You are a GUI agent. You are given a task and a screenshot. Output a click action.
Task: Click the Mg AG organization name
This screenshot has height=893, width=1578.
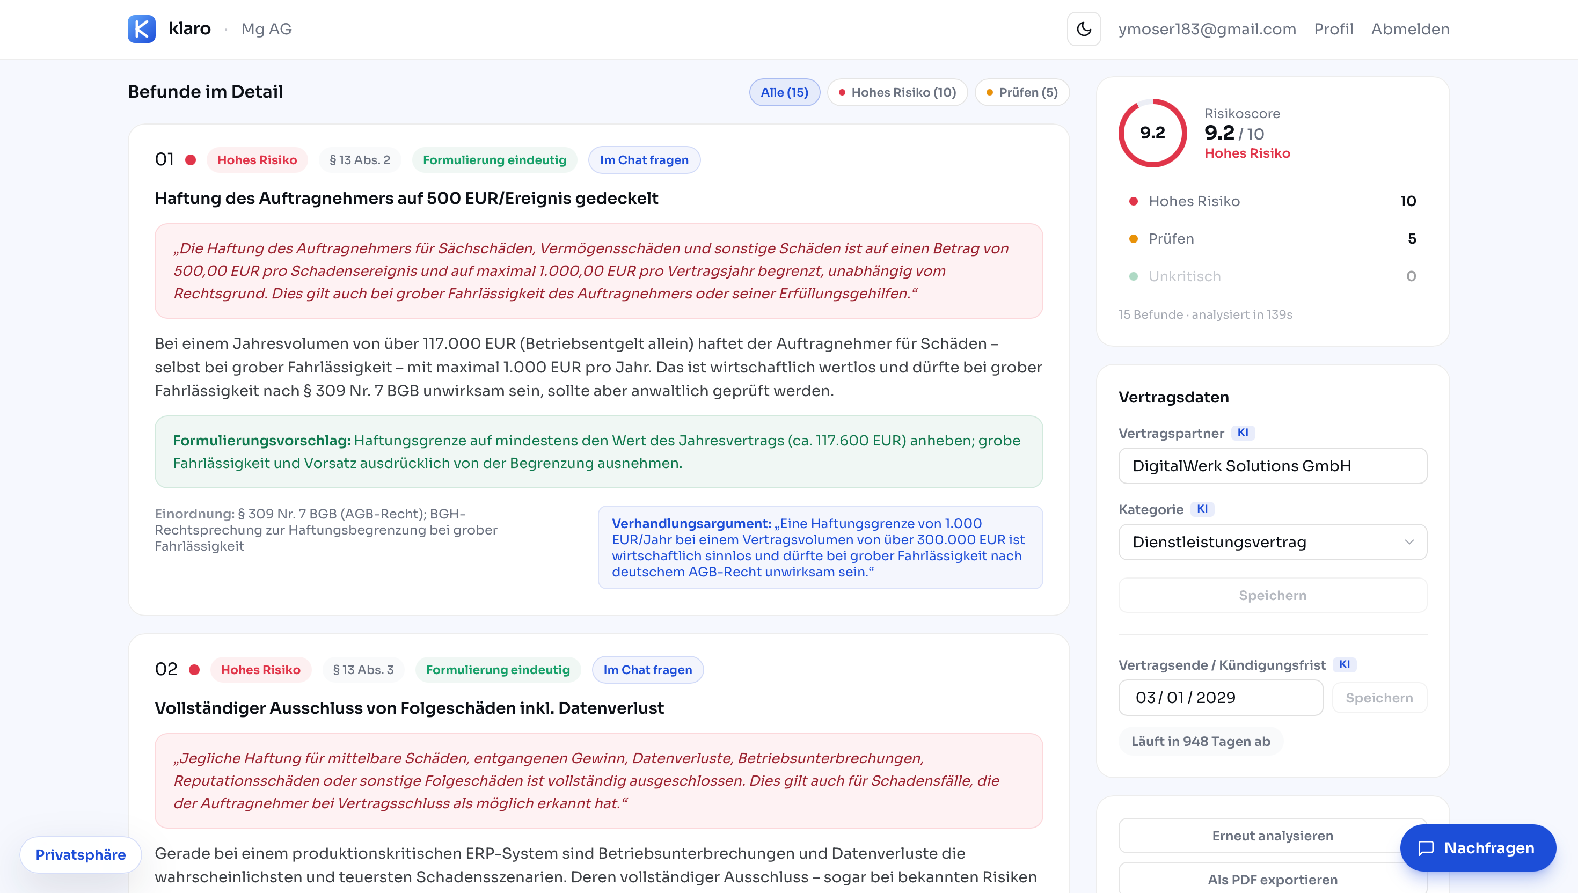point(266,29)
